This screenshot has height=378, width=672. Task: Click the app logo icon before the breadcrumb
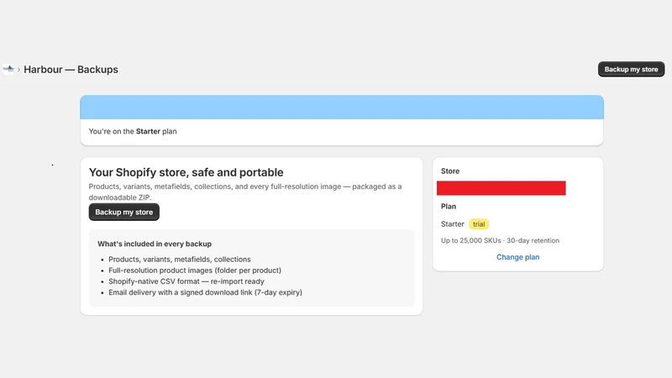click(8, 69)
